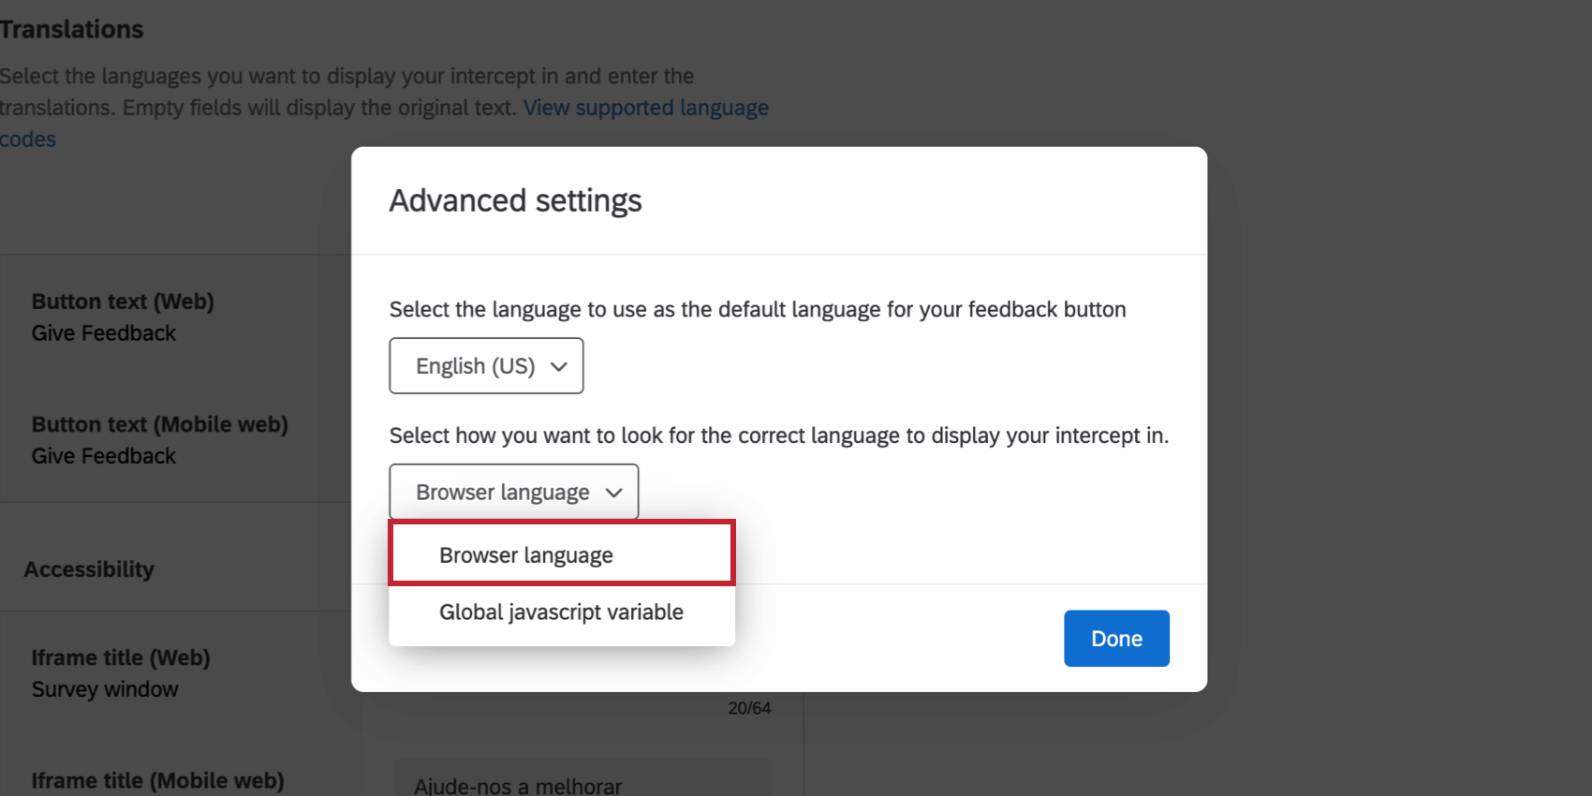
Task: Choose Browser language from the open list
Action: 526,555
